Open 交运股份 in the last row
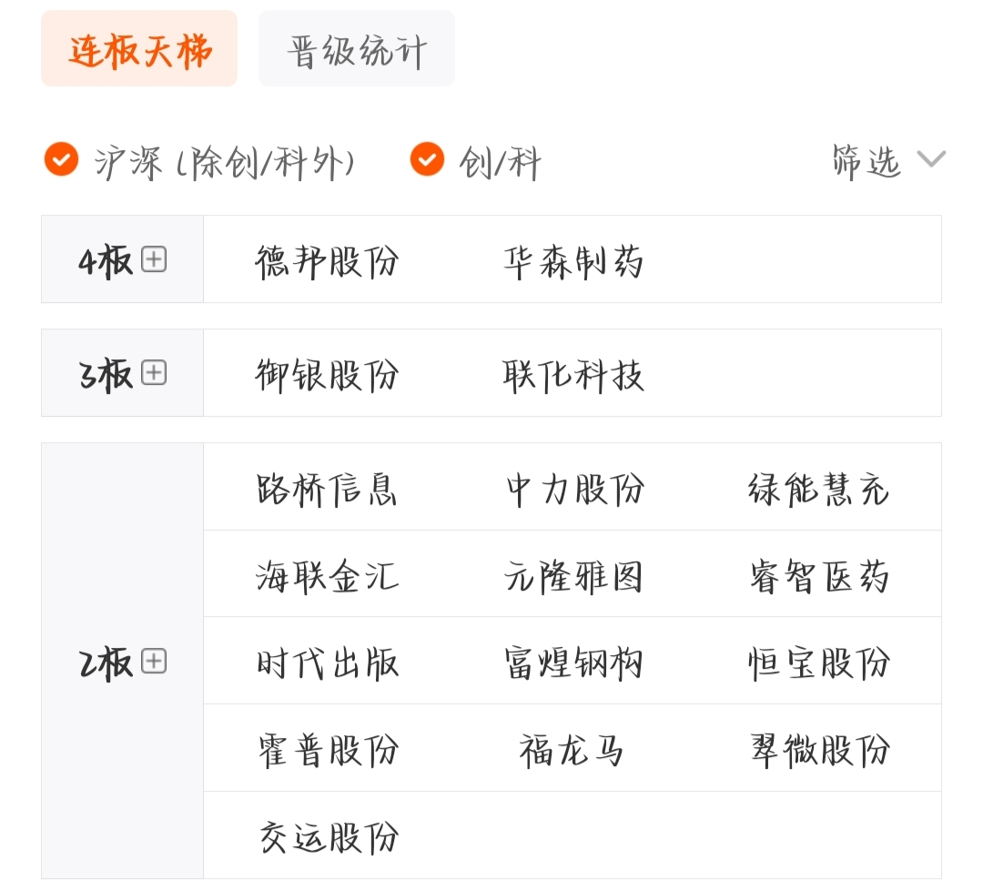Screen dimensions: 983x890 328,837
